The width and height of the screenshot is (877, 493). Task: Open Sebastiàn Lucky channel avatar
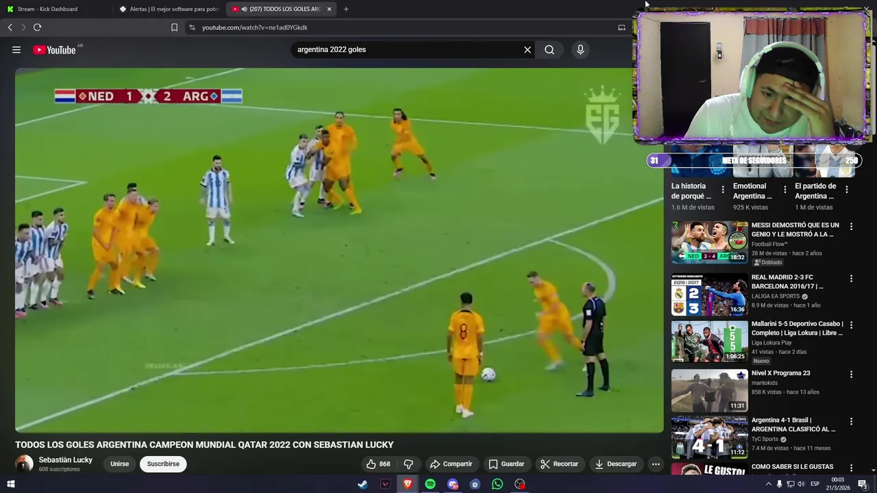tap(24, 464)
